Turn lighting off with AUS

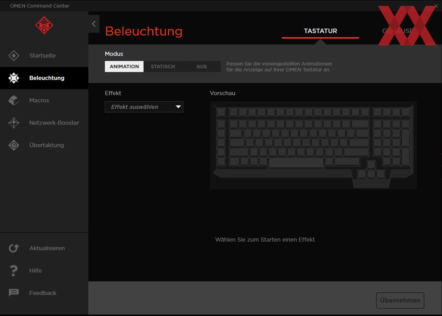(x=201, y=67)
